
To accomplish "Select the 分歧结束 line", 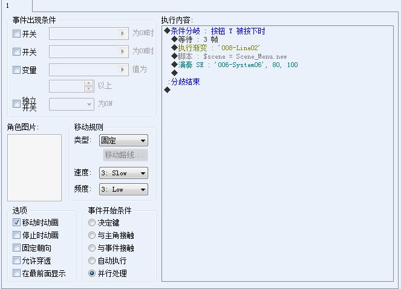I will coord(184,82).
